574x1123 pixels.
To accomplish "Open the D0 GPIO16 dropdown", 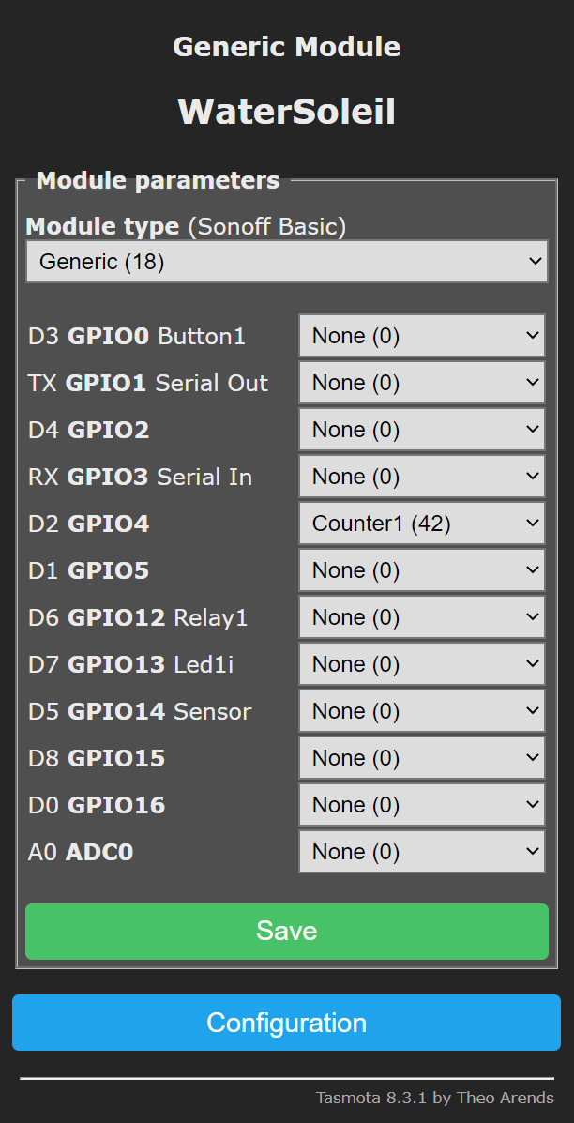I will pos(421,804).
